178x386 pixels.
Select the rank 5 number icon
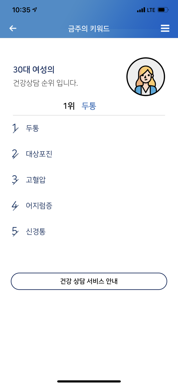(15, 231)
